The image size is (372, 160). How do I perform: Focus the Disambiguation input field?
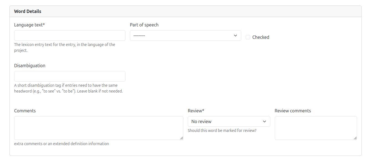click(x=70, y=76)
